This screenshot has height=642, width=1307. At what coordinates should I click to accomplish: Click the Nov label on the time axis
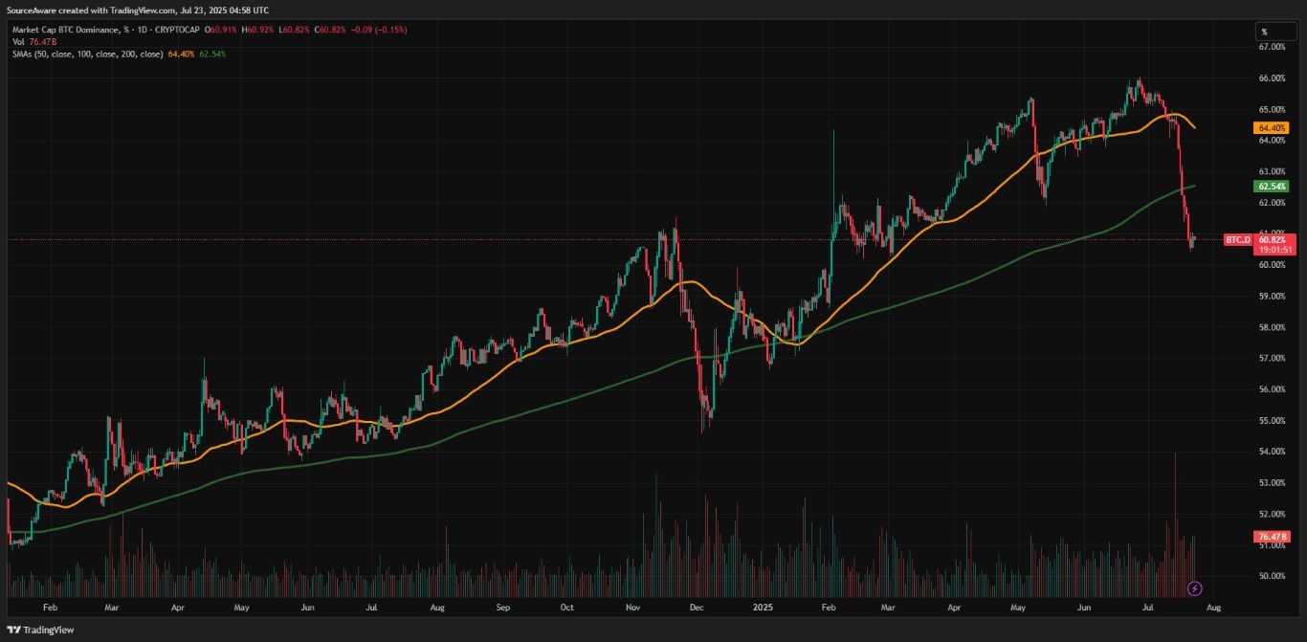pos(631,607)
